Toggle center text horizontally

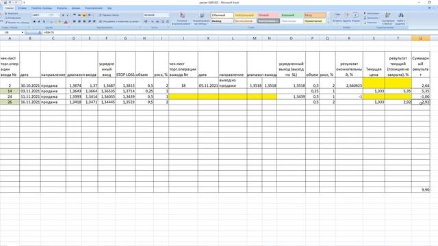coord(79,21)
